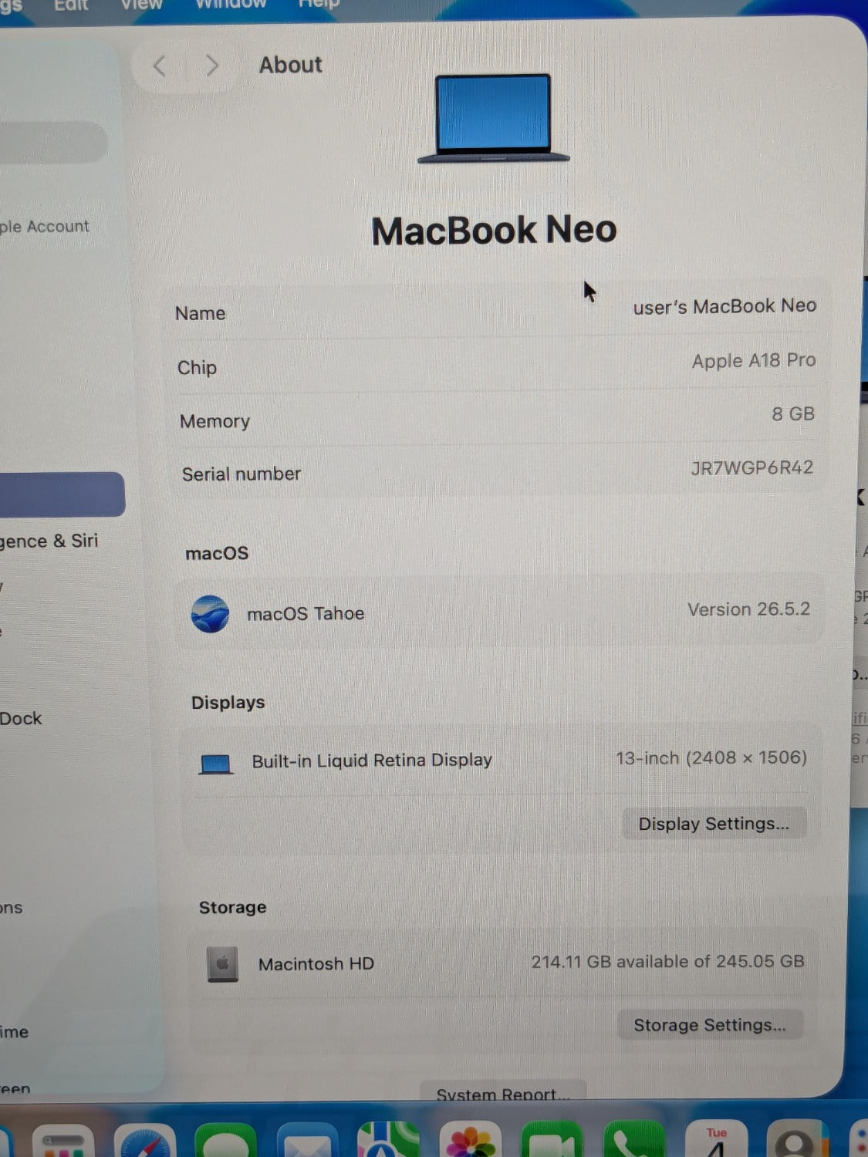
Task: Click 214.11 GB available of 245.05 GB
Action: [x=668, y=962]
